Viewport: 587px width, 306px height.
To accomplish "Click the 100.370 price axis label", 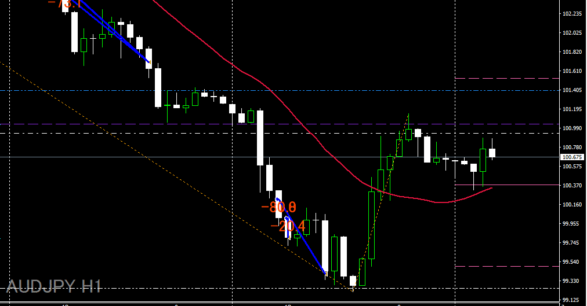I will coord(572,186).
